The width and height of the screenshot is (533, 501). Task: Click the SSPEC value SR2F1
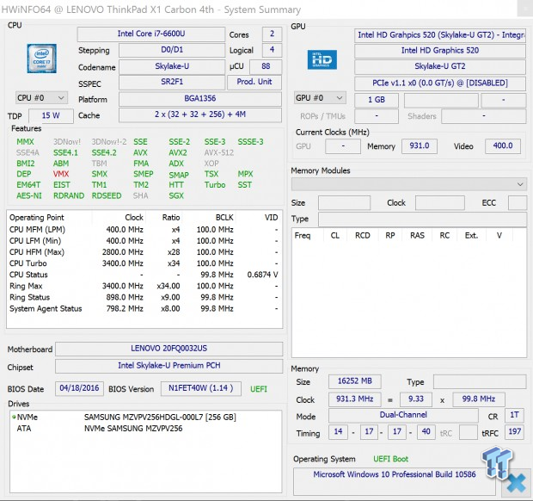(172, 82)
